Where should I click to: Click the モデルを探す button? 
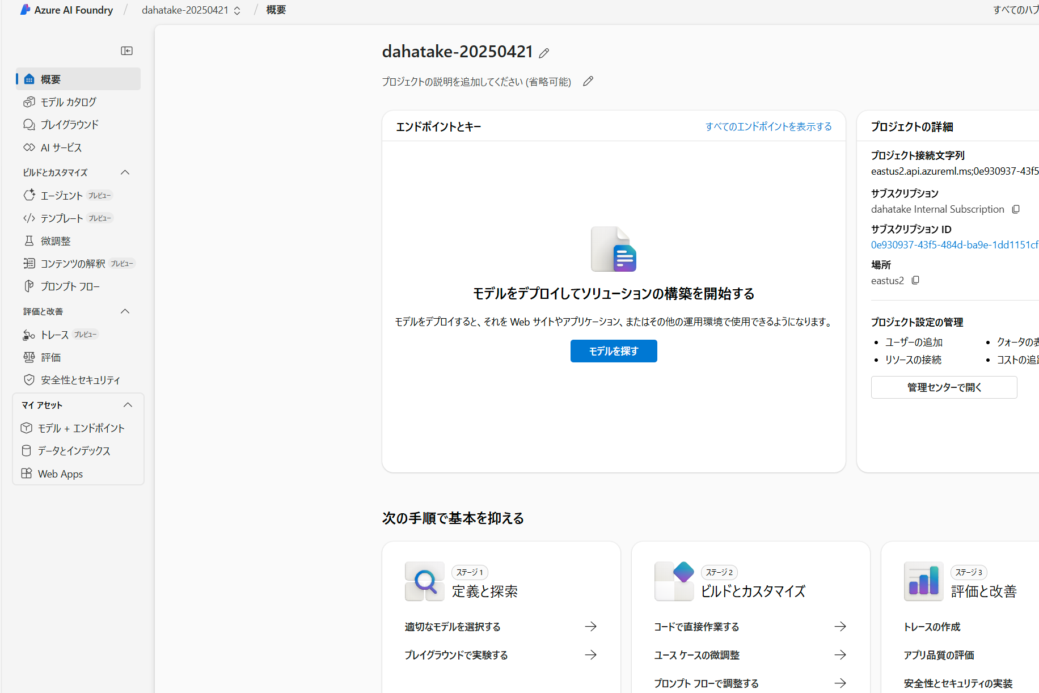click(614, 351)
